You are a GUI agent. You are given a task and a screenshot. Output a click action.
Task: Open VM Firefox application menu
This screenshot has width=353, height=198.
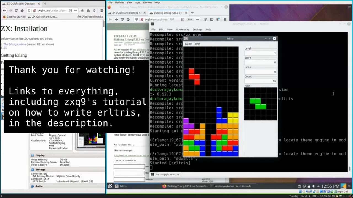coord(225,20)
